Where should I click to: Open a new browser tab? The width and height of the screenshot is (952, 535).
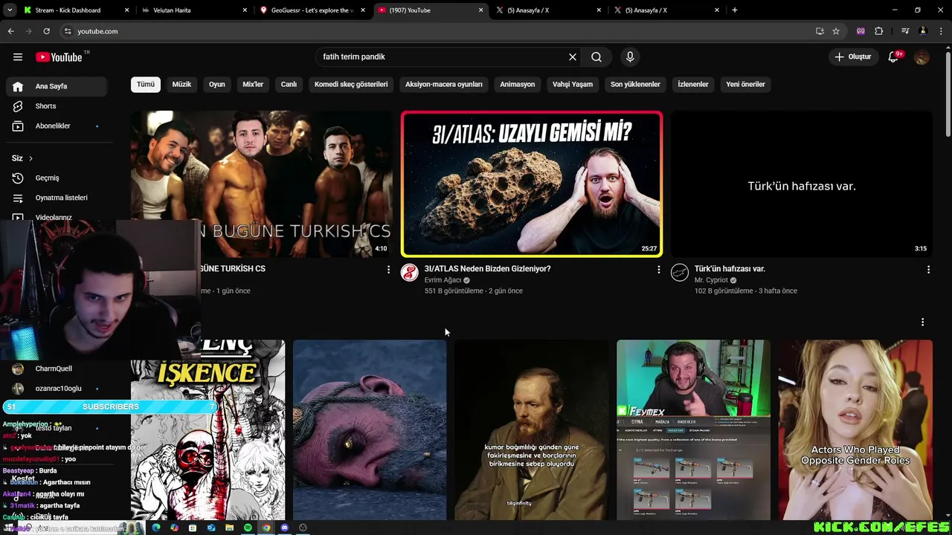735,10
